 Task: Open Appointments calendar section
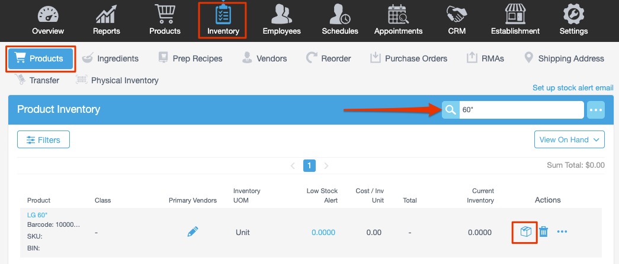398,20
